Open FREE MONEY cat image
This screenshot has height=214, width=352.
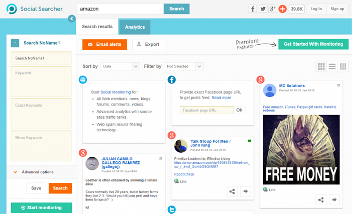[301, 150]
